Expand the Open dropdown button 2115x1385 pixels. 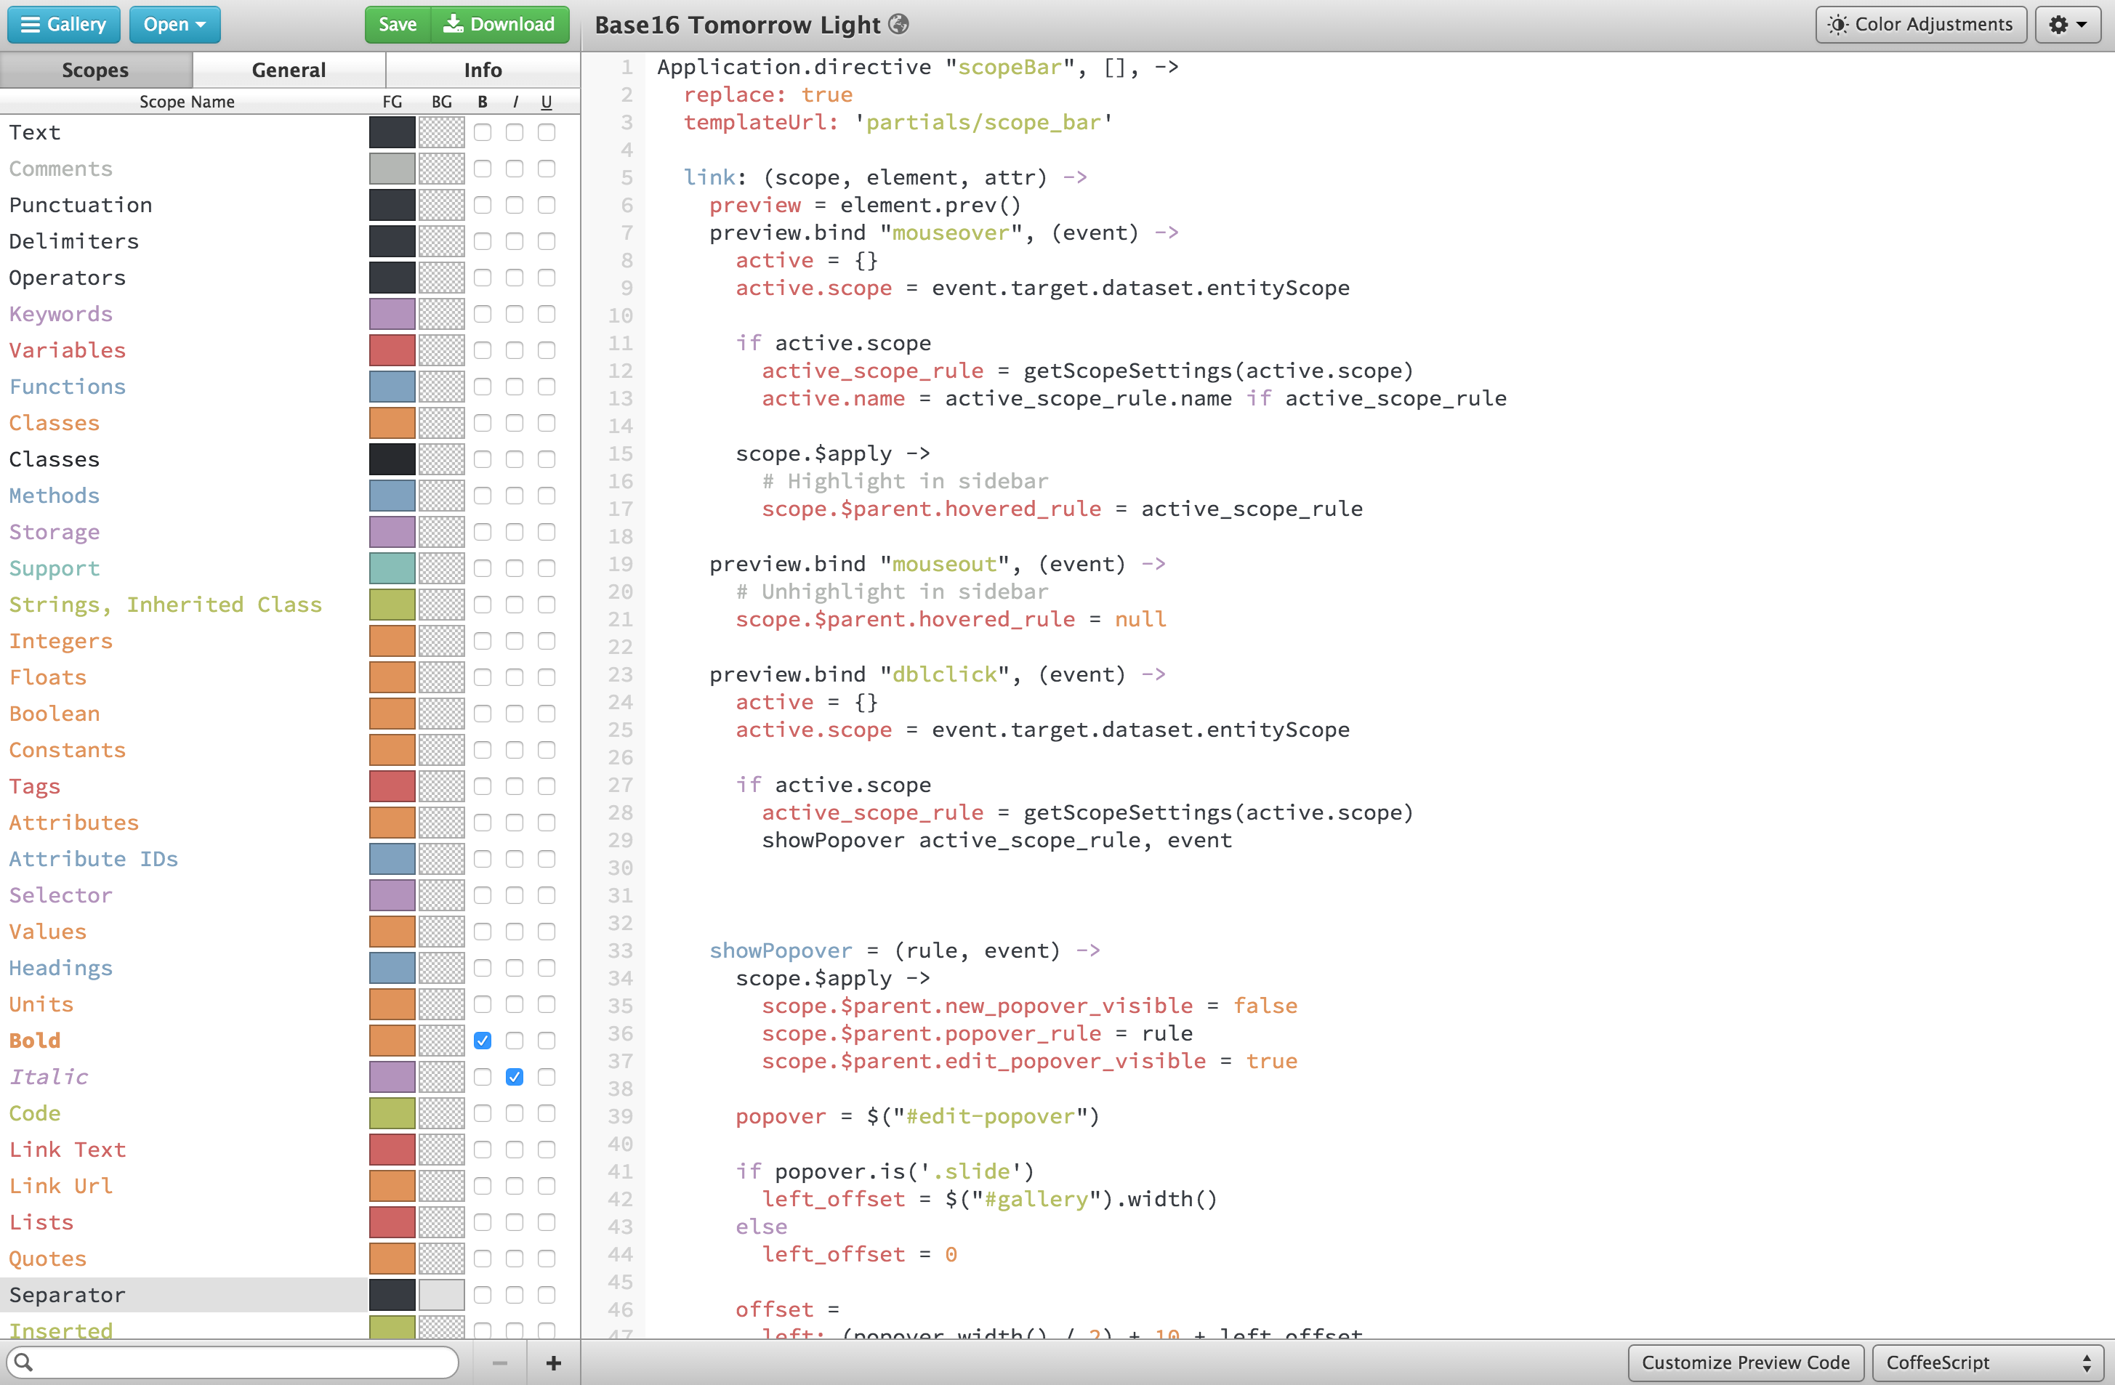[174, 24]
